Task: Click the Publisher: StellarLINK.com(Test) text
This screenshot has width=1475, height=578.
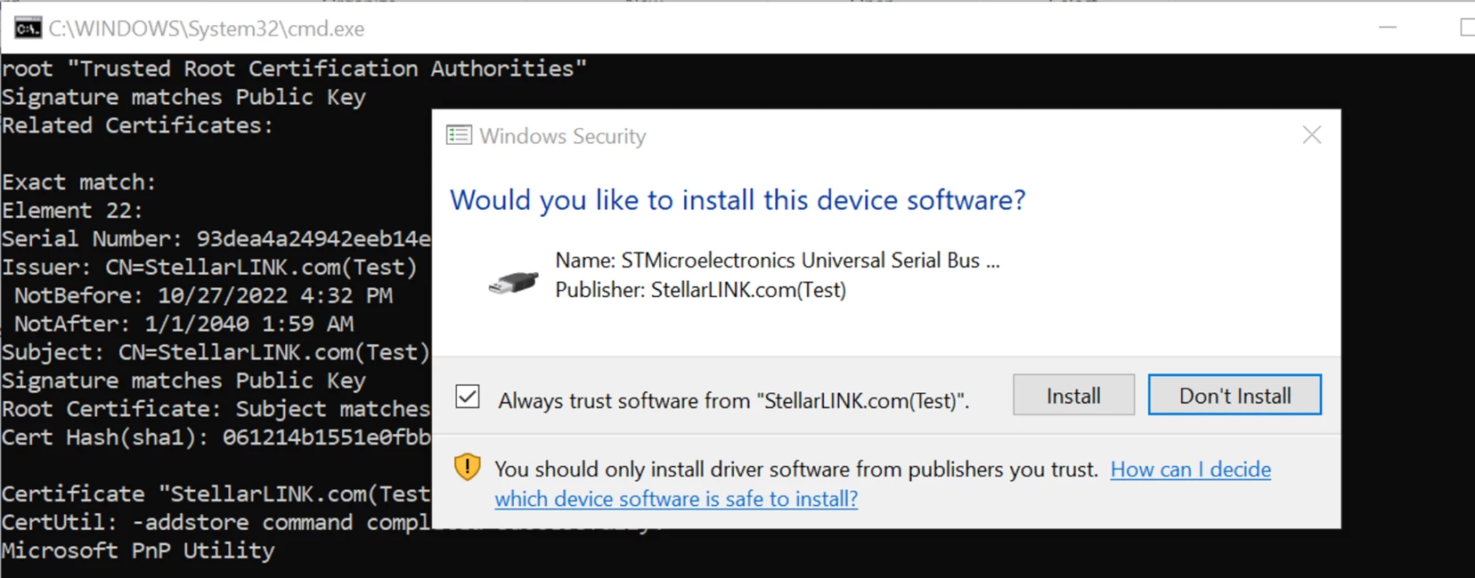Action: [701, 290]
